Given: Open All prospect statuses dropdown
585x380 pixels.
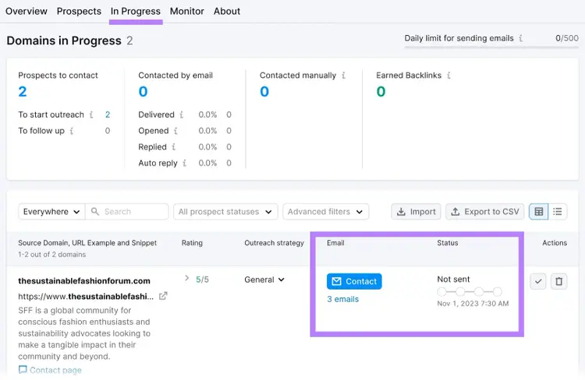Looking at the screenshot, I should [225, 212].
